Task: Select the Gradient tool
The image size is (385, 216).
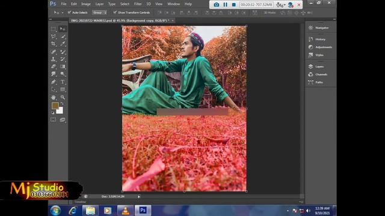Action: [63, 67]
